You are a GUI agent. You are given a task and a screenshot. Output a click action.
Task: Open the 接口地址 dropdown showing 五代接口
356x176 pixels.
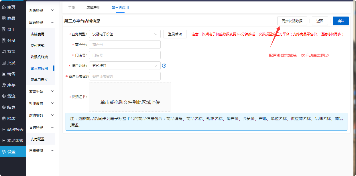point(125,66)
